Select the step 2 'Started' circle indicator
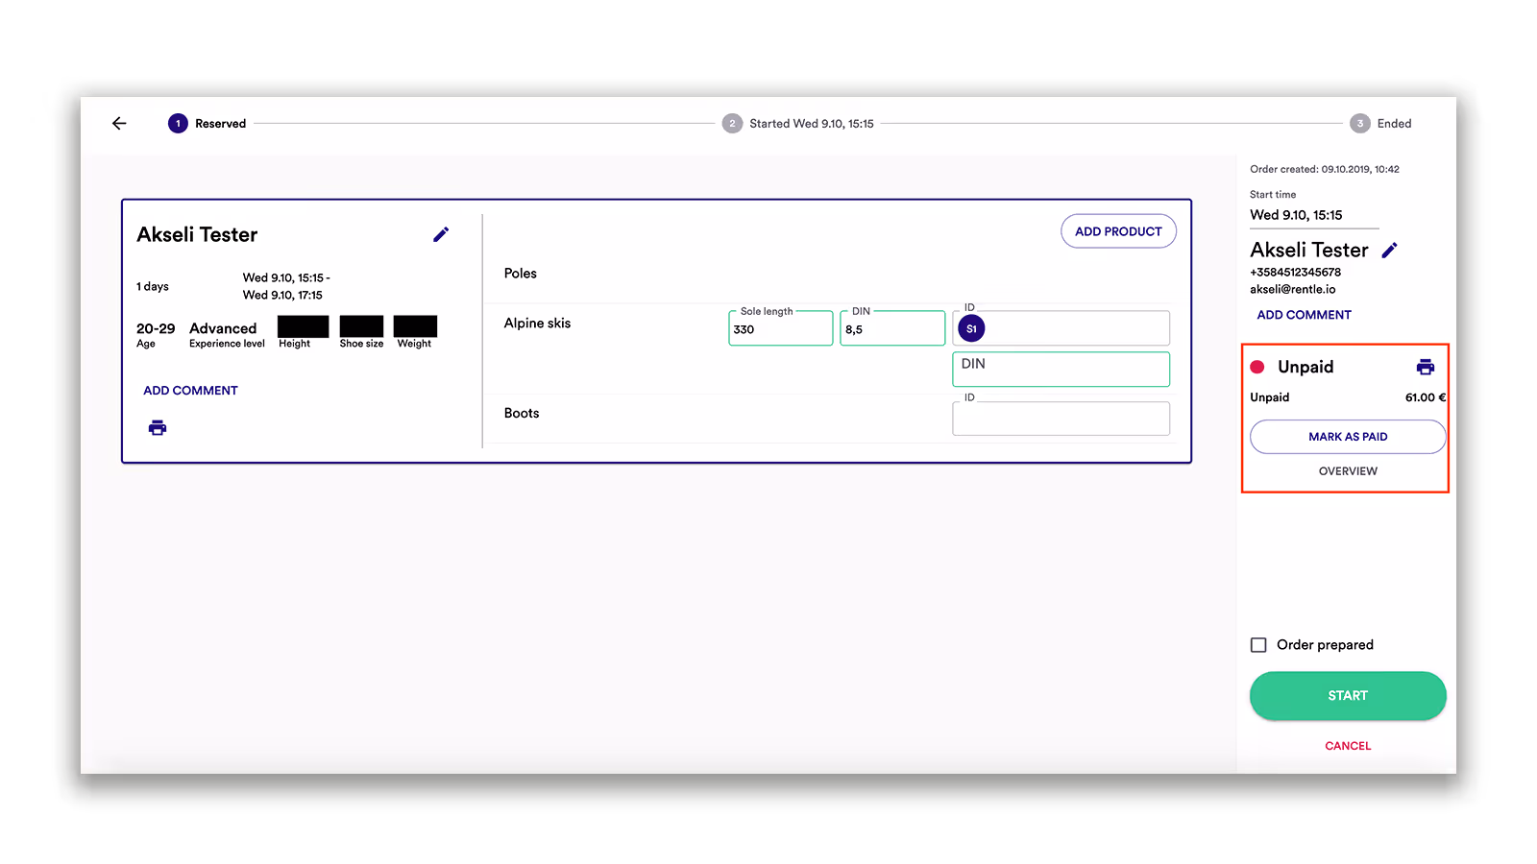Viewport: 1537px width, 864px height. pyautogui.click(x=732, y=123)
